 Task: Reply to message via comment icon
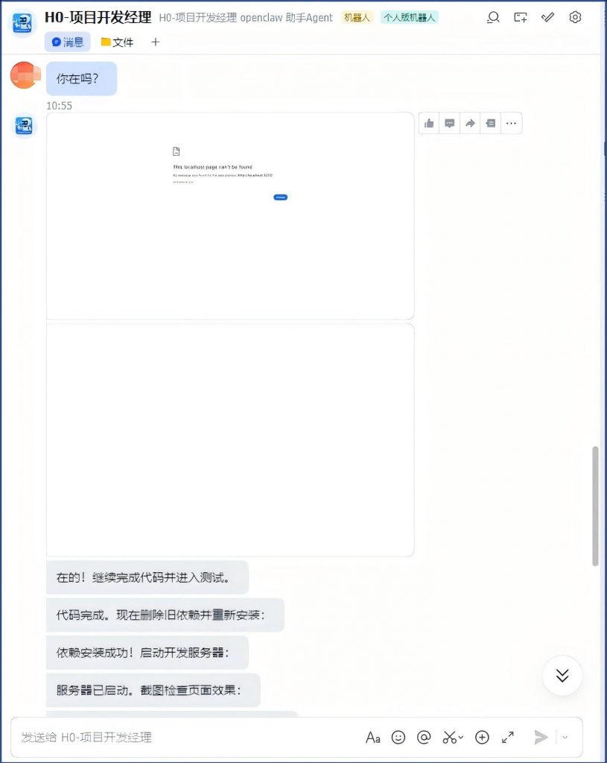pos(449,123)
